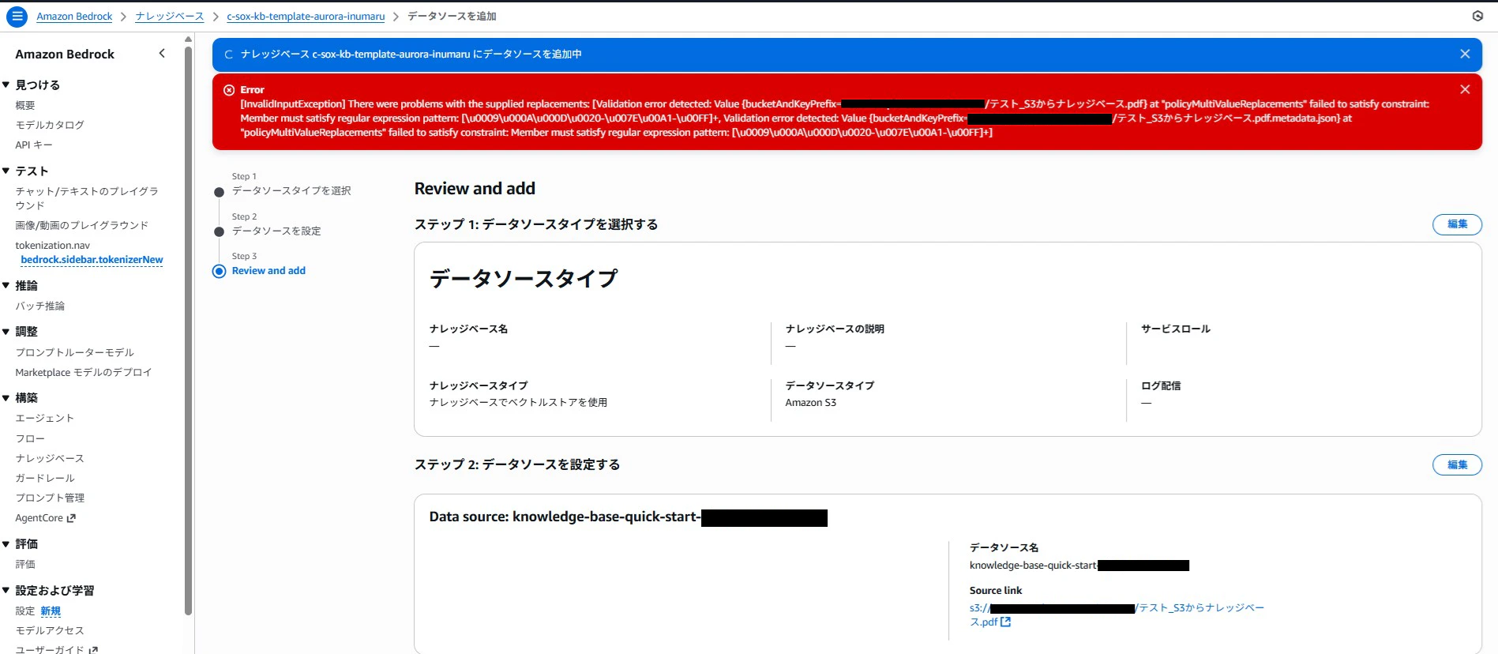Go to Amazon Bedrock breadcrumb

[x=74, y=17]
